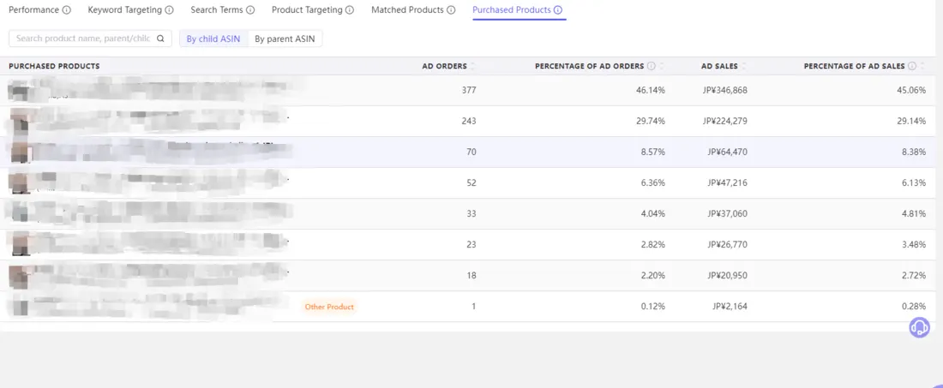The height and width of the screenshot is (388, 943).
Task: Click the JP¥20,950 ad sales value
Action: [727, 276]
